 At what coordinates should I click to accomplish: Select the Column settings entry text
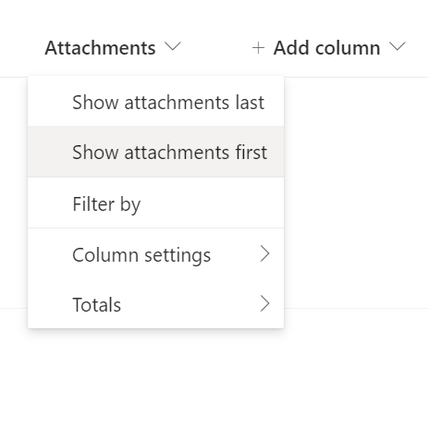141,255
